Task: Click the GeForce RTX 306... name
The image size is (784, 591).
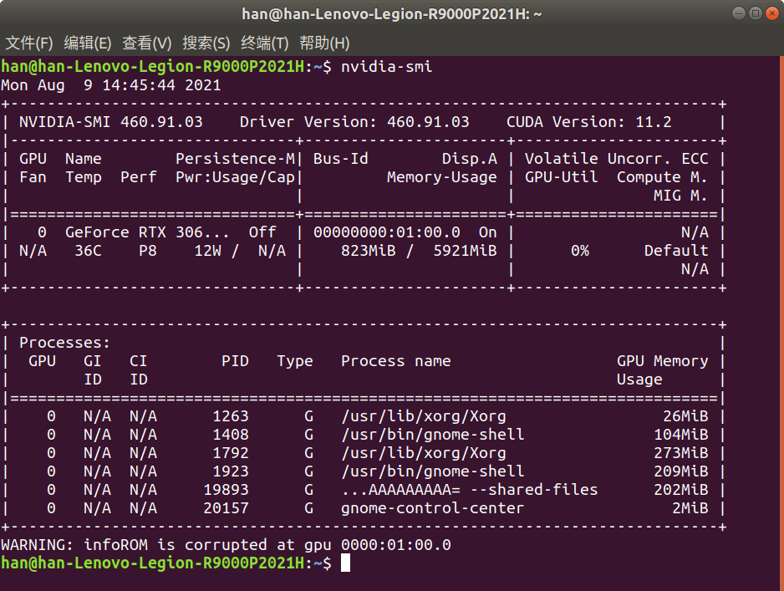Action: pos(147,232)
